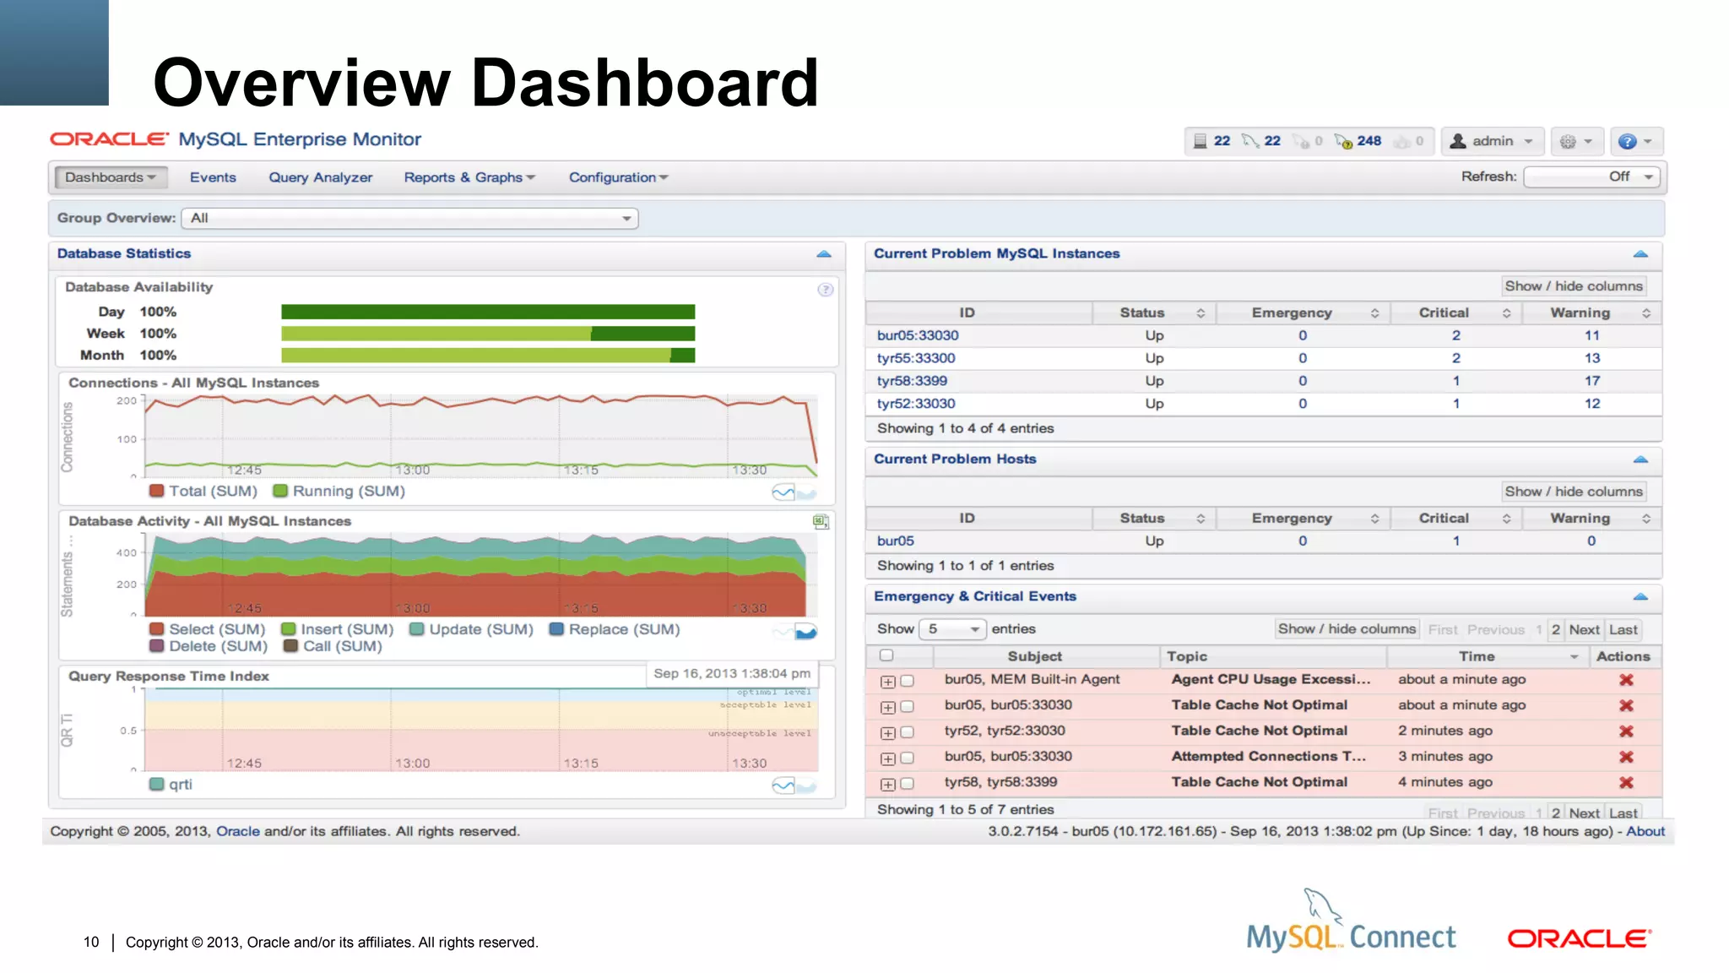Open the Group Overview All dropdown

tap(410, 218)
